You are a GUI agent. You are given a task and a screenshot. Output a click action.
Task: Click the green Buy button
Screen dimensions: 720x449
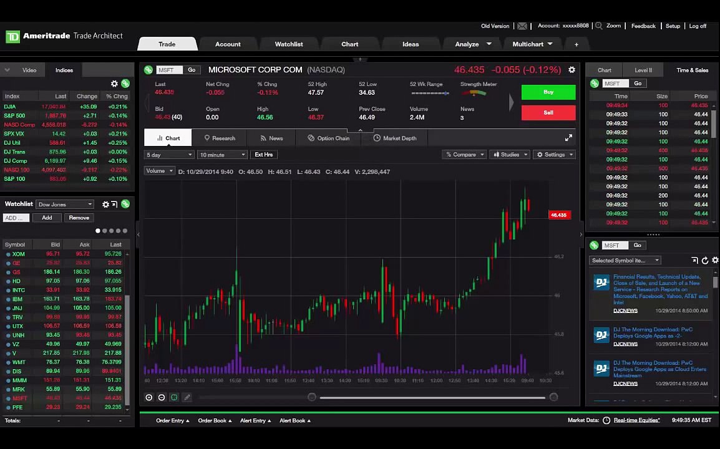(x=548, y=92)
